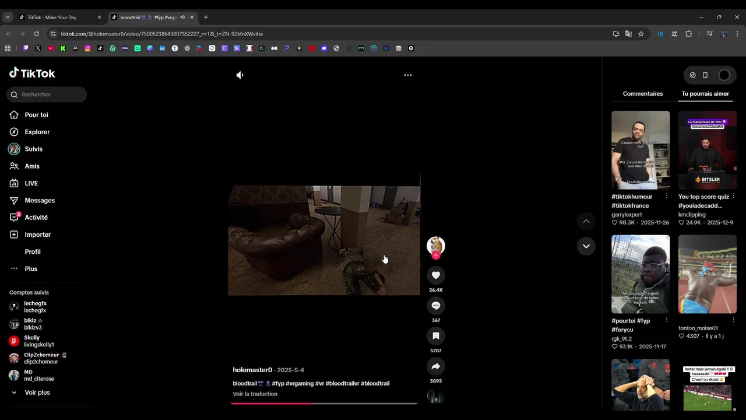The image size is (746, 420).
Task: Click the phone app icon top right
Action: tap(705, 75)
